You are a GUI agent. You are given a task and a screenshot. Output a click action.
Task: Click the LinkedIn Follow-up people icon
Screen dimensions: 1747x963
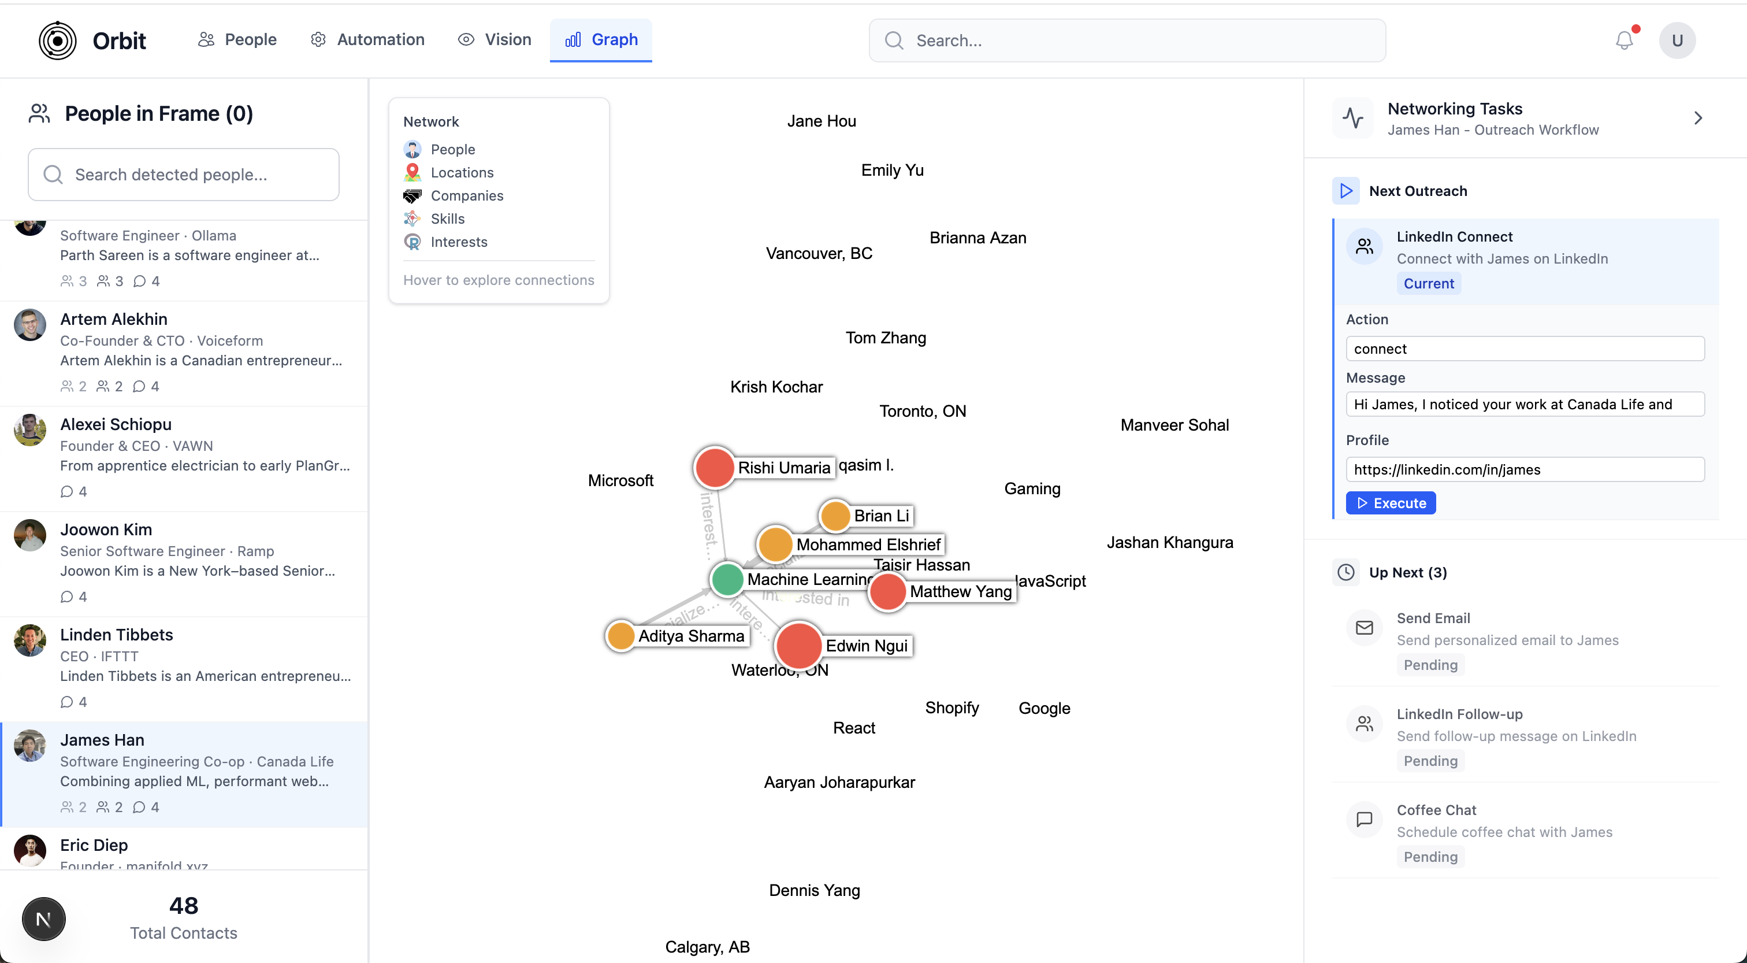(x=1364, y=724)
